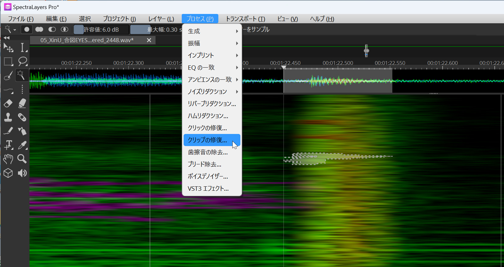This screenshot has height=267, width=504.
Task: Expand the アンビエンスの一致 submenu
Action: tap(212, 79)
